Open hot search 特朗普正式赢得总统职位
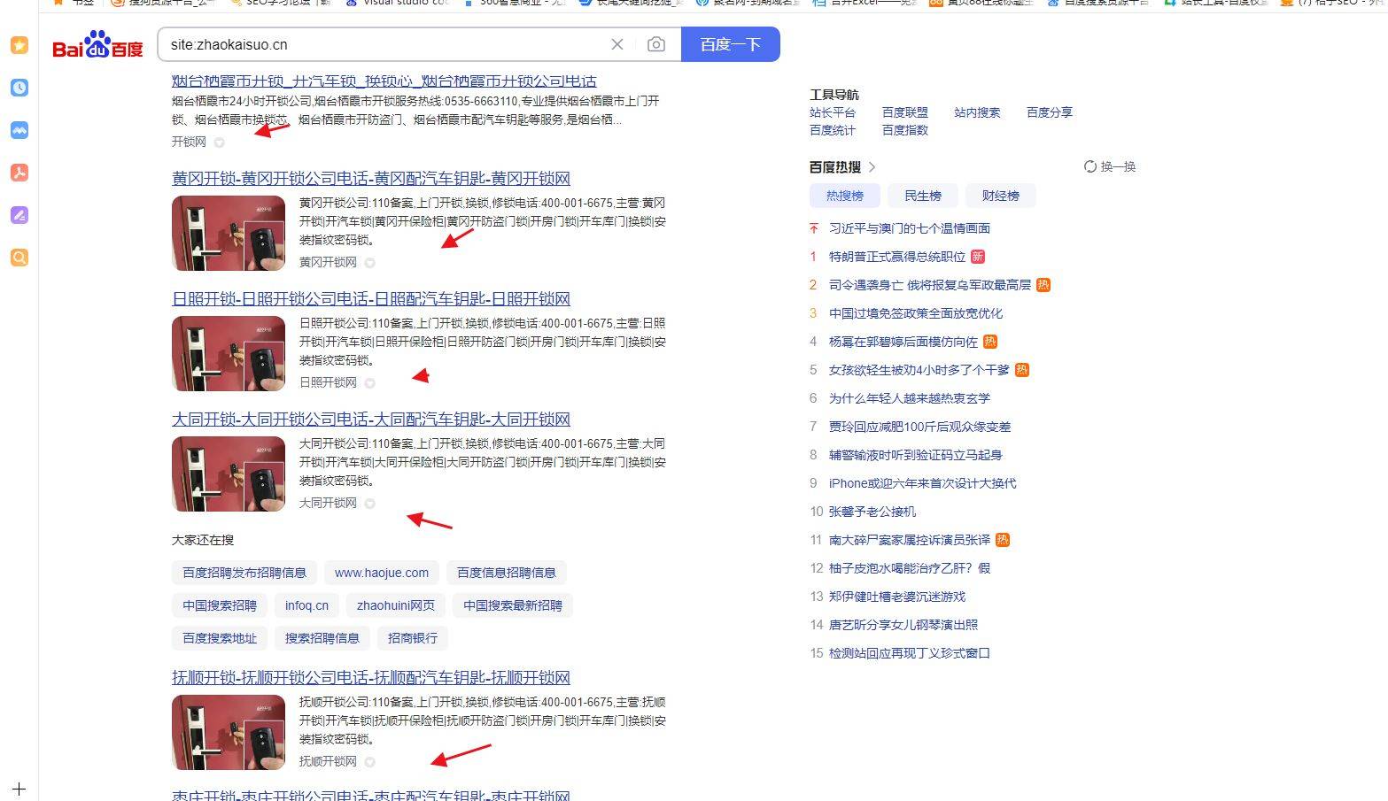1388x801 pixels. [x=897, y=257]
